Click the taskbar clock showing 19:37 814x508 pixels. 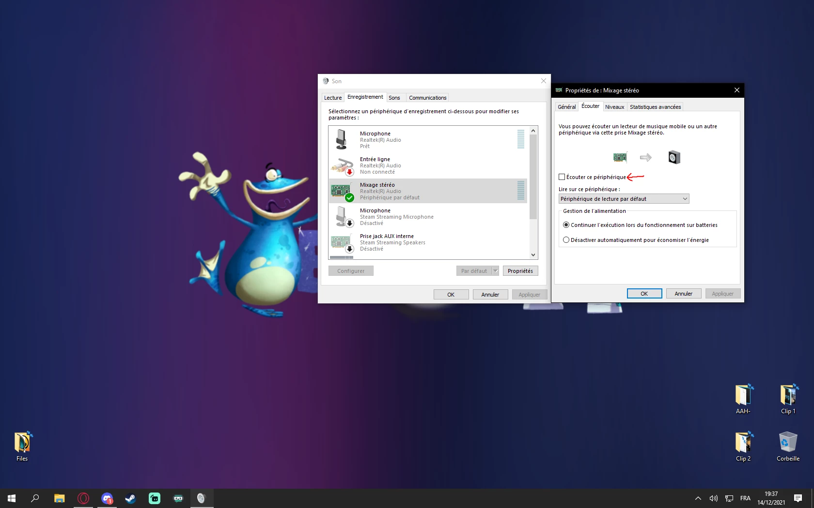(x=771, y=498)
